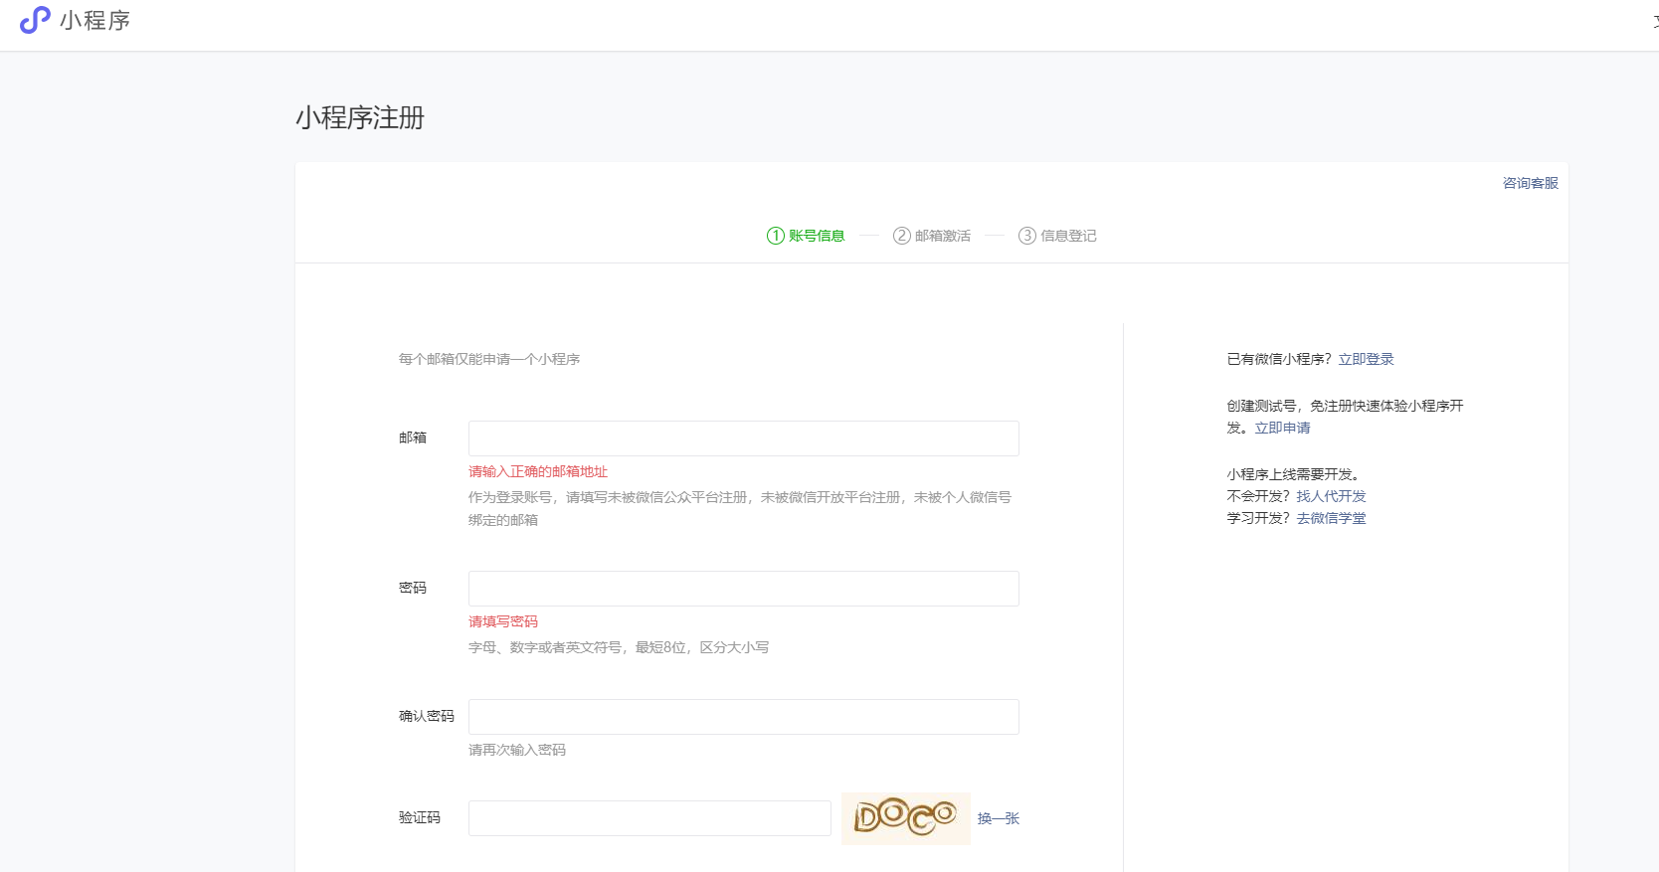Click the captcha image DOCO
The image size is (1659, 872).
coord(906,818)
